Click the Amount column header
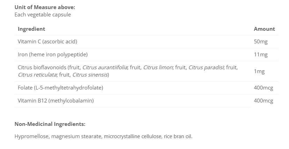 point(264,29)
